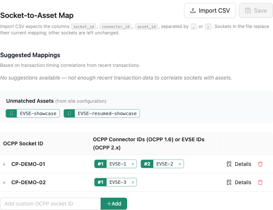This screenshot has height=210, width=273.
Task: Grab the EVSE-showcase drag handle icon
Action: click(x=11, y=114)
